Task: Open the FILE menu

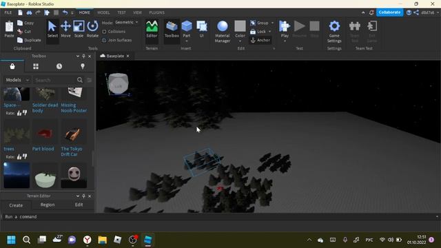Action: [8, 12]
